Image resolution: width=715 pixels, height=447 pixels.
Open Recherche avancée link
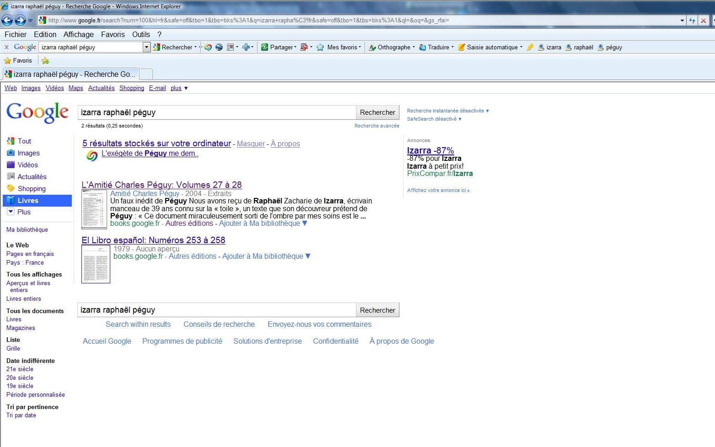click(x=376, y=126)
